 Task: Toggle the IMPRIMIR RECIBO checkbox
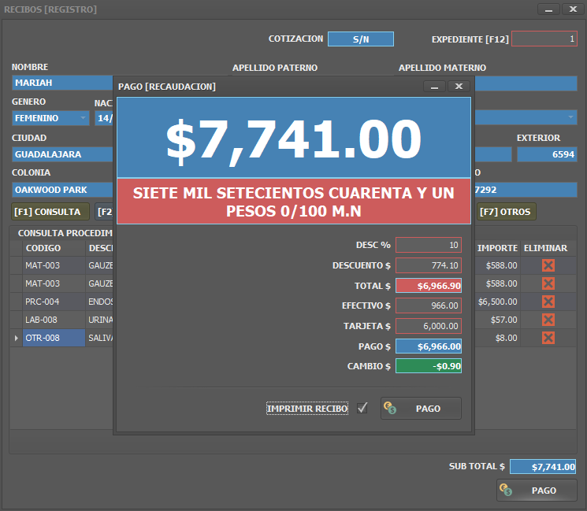[x=362, y=408]
